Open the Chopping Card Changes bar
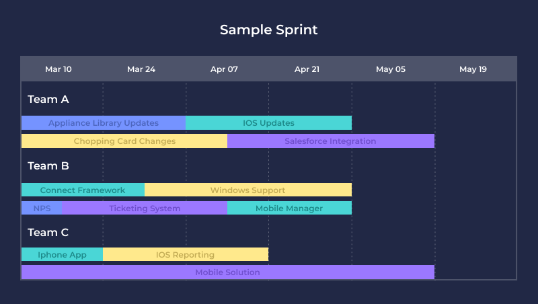Image resolution: width=538 pixels, height=304 pixels. 124,141
